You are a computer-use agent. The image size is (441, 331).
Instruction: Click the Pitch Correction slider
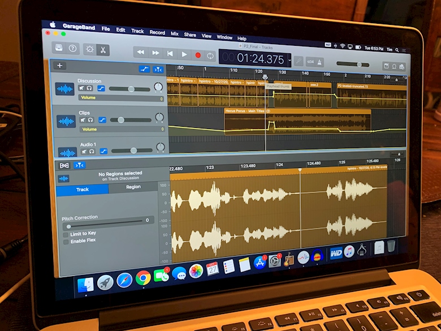(105, 224)
